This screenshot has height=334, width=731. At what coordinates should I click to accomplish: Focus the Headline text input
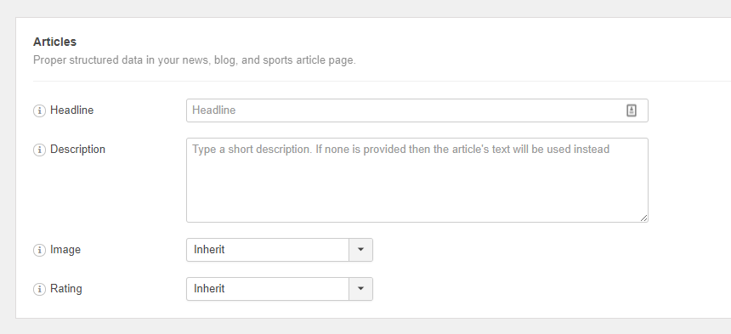(417, 110)
